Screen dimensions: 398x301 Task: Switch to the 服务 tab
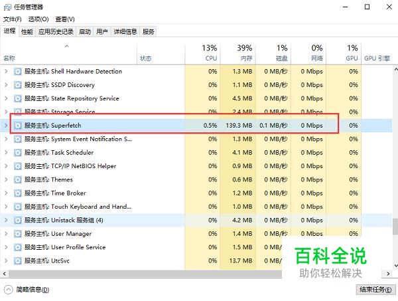(x=148, y=32)
